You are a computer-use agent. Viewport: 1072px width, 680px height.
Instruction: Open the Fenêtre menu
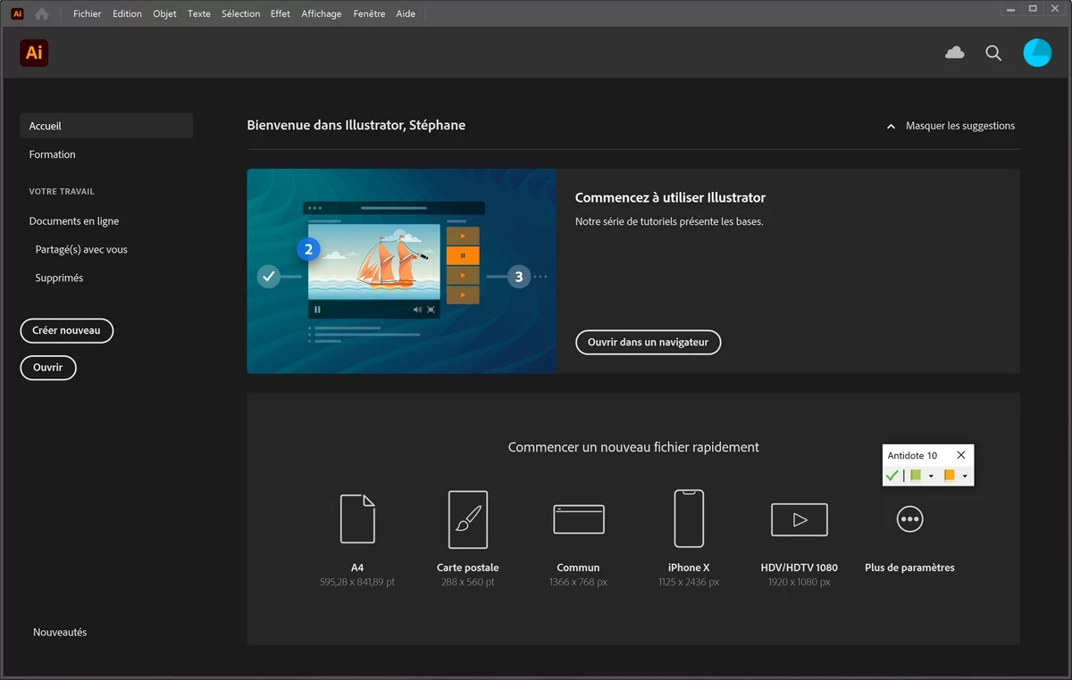(x=371, y=13)
